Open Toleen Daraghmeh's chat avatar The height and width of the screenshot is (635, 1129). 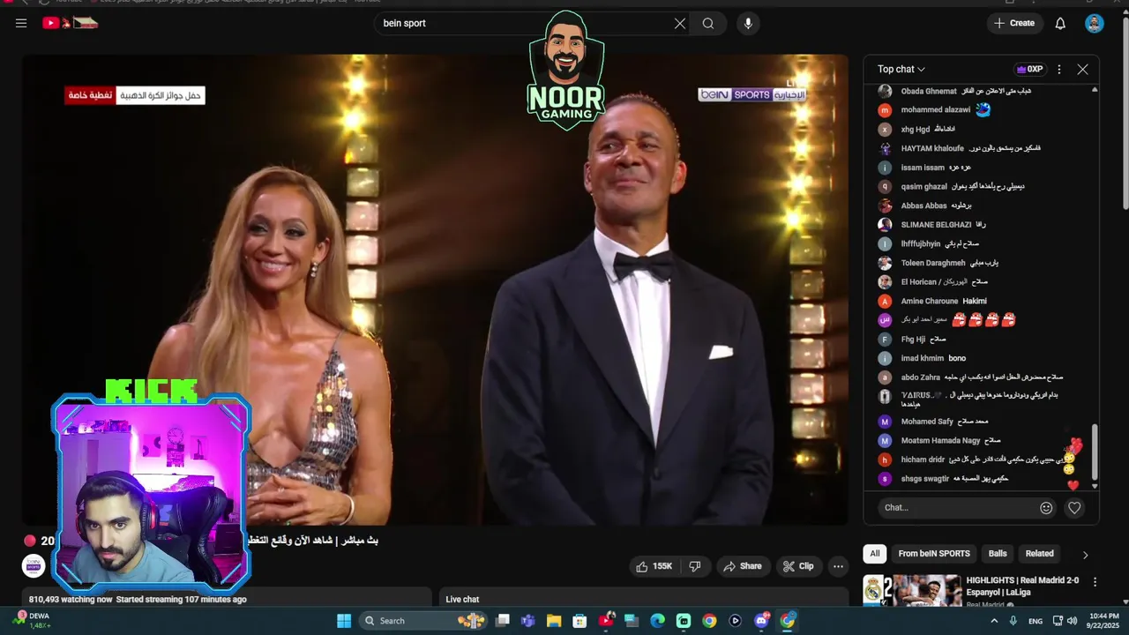coord(885,263)
